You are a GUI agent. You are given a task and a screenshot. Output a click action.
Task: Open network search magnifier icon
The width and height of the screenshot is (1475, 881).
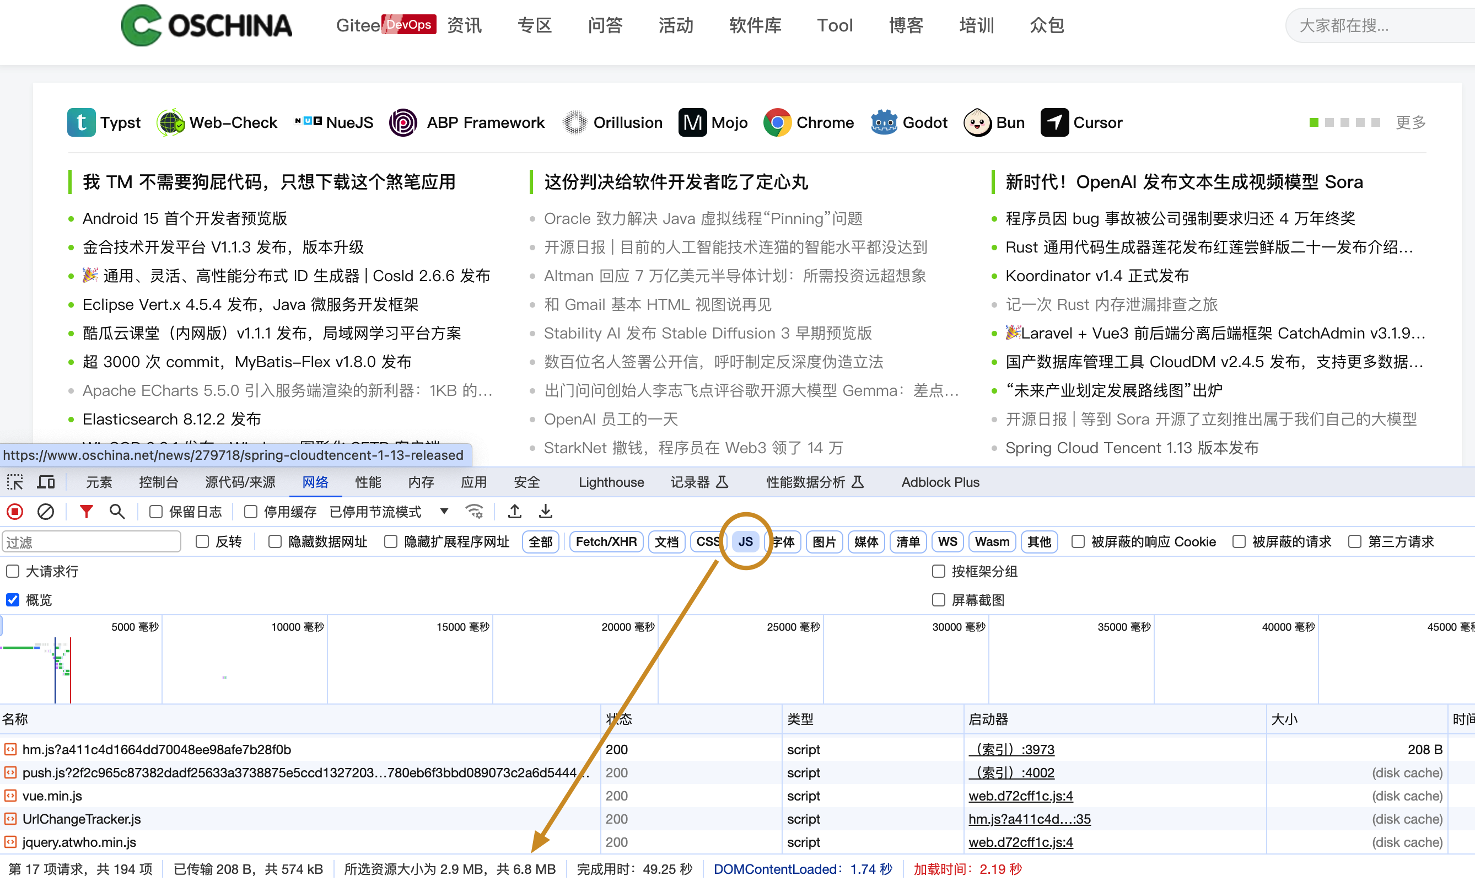117,511
